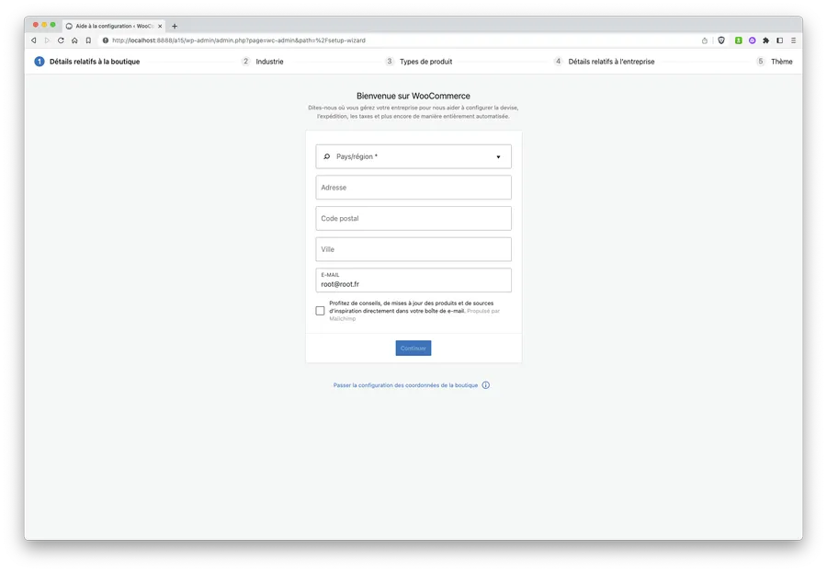Expand the Pays/région dropdown arrow
The image size is (827, 572).
(x=498, y=156)
